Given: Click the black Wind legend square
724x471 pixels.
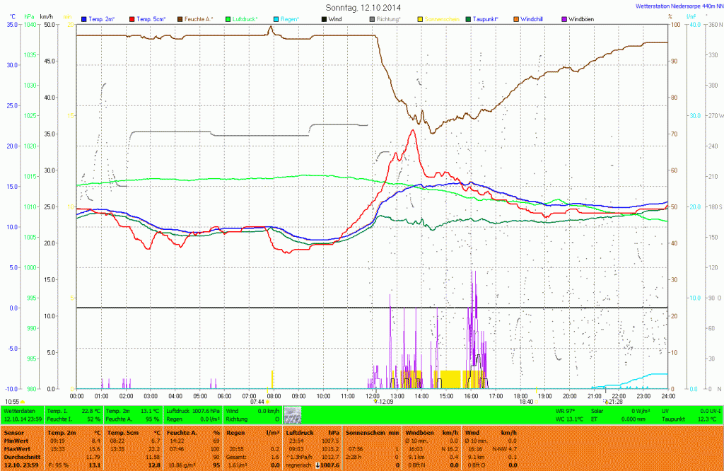Looking at the screenshot, I should pos(323,18).
